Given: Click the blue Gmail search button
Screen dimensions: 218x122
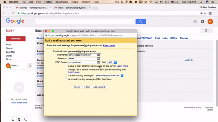Looking at the screenshot, I should click(x=140, y=21).
